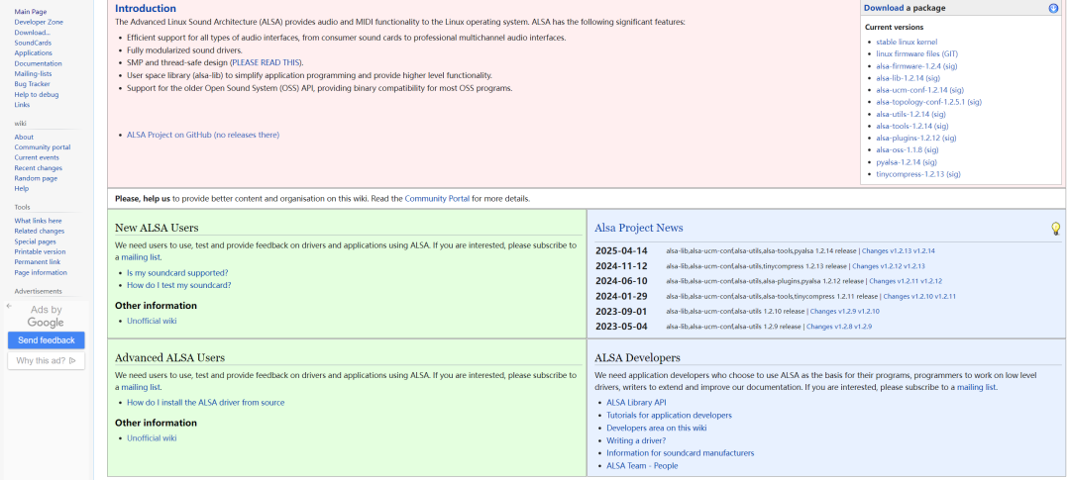Open the SoundCards navigation link
Viewport: 1070px width, 480px height.
click(33, 43)
